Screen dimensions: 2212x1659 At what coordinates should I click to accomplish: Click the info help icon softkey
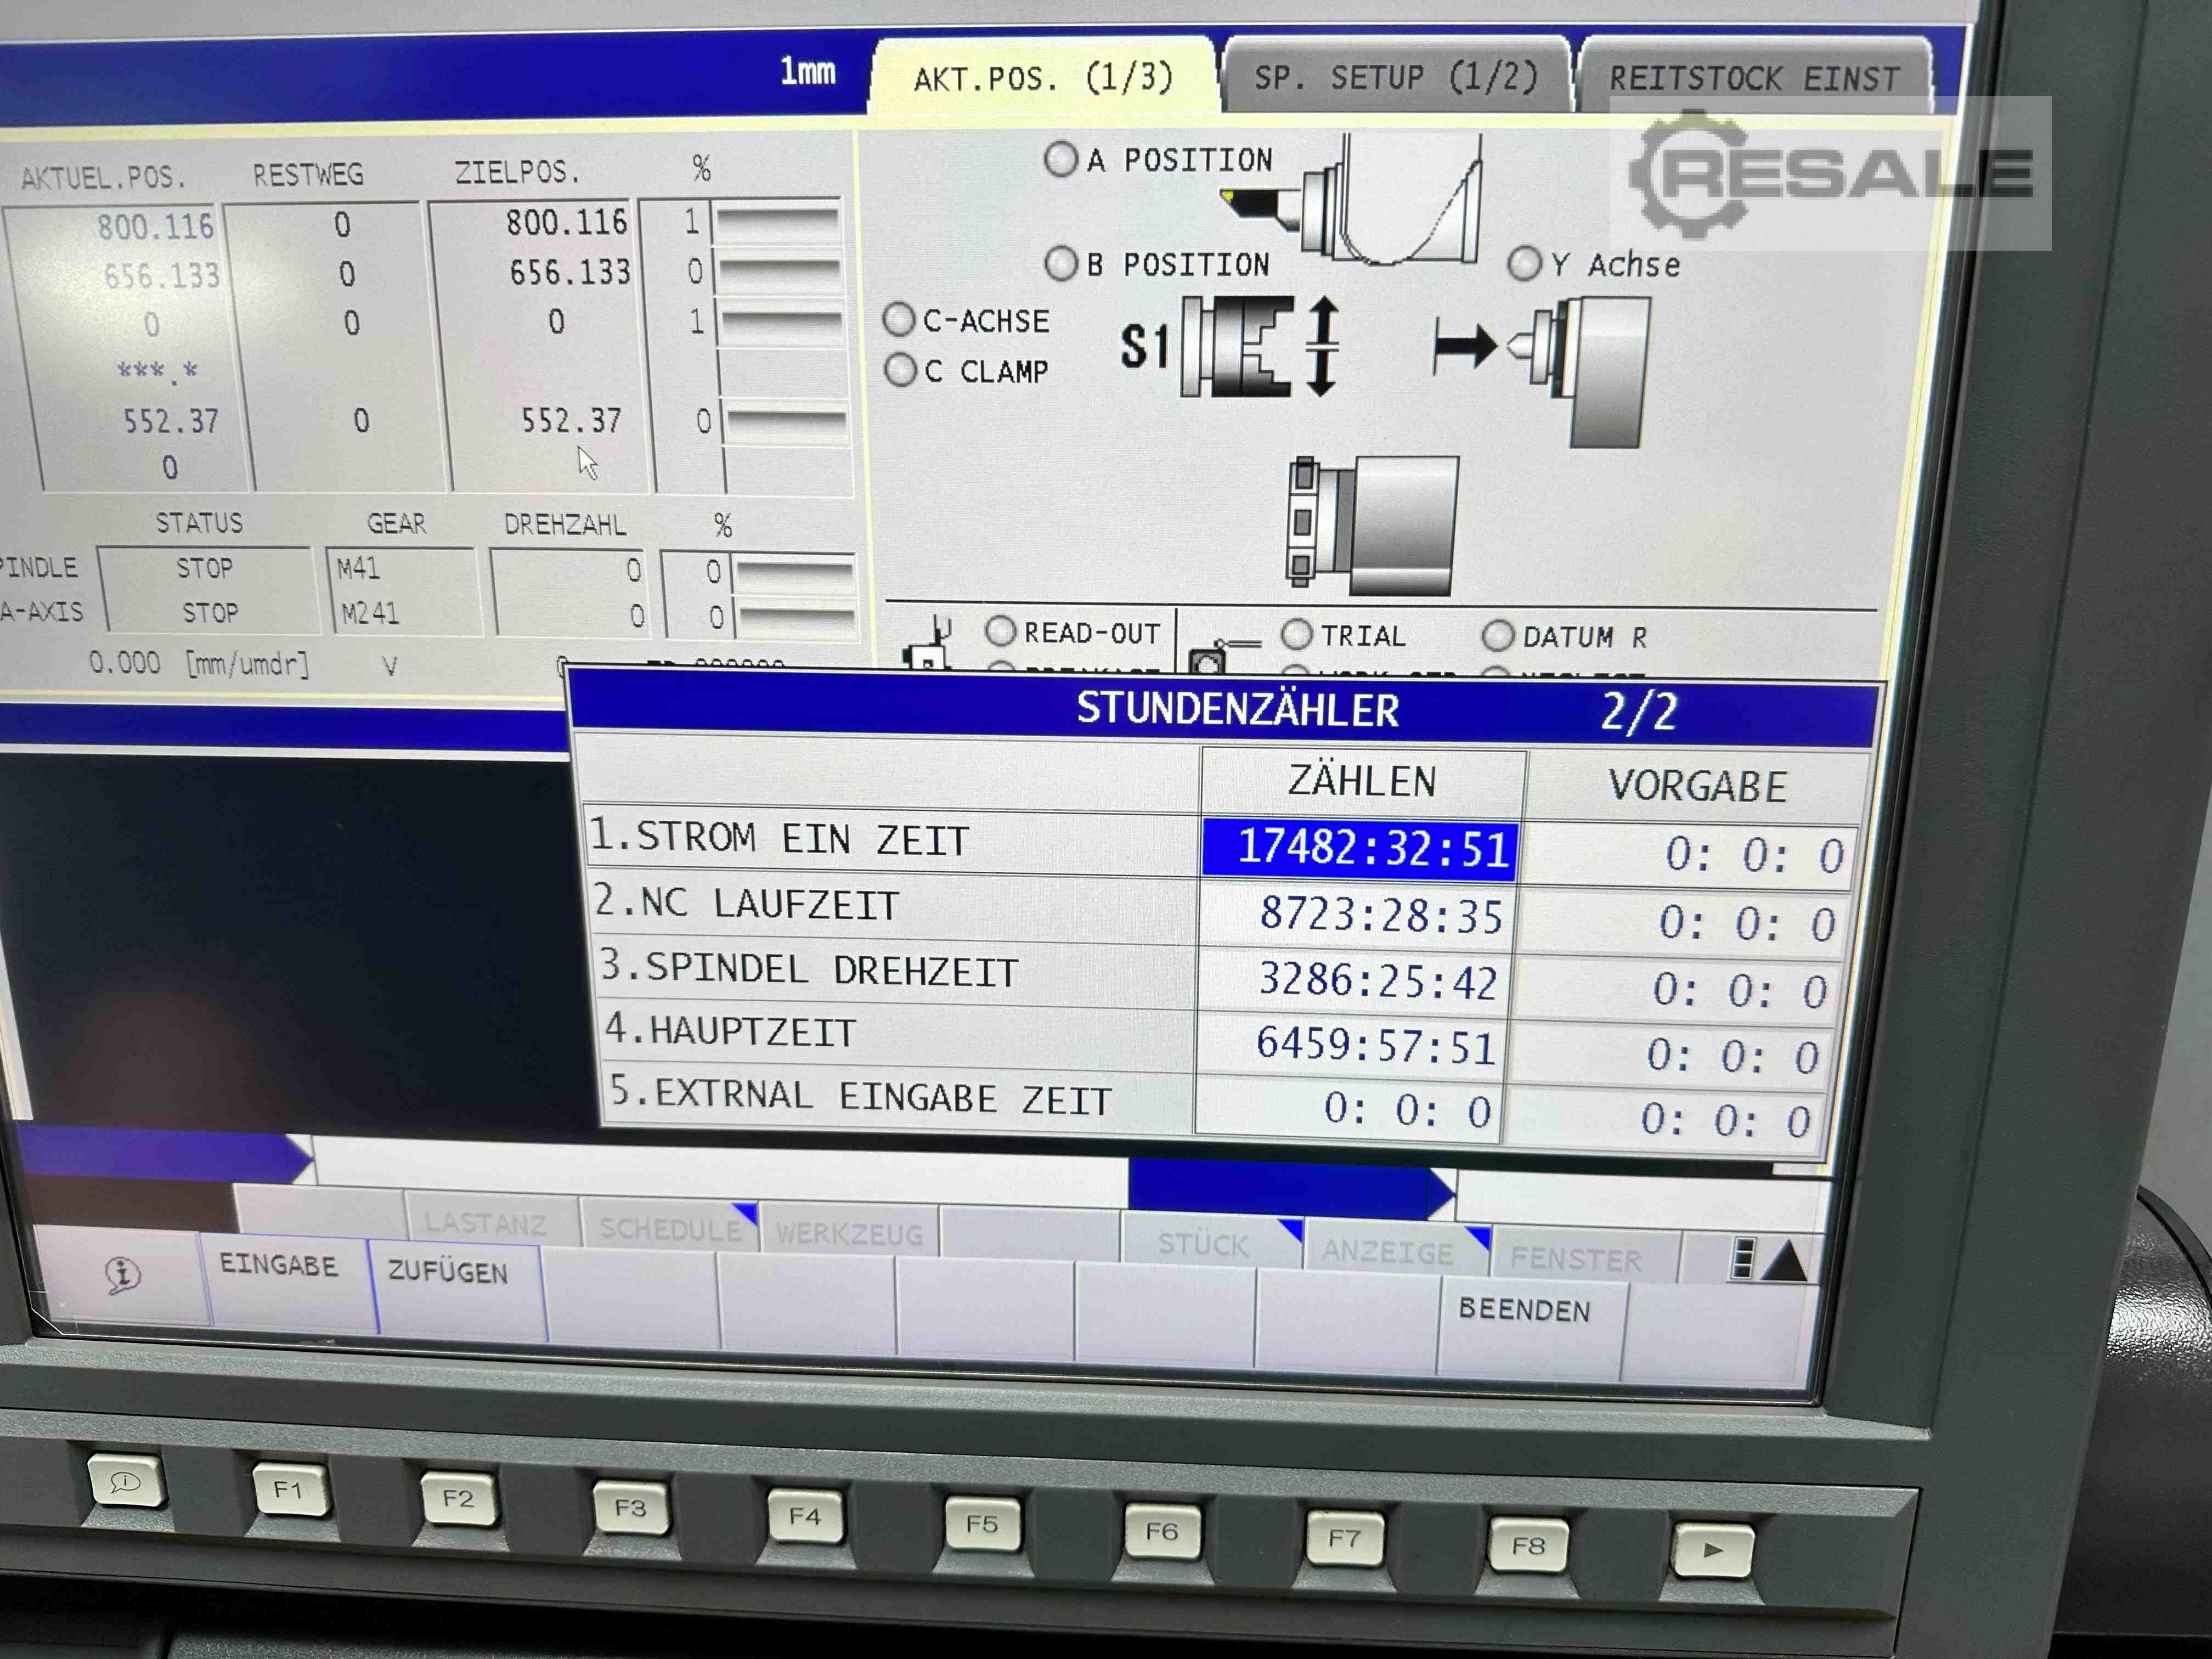pos(122,1274)
